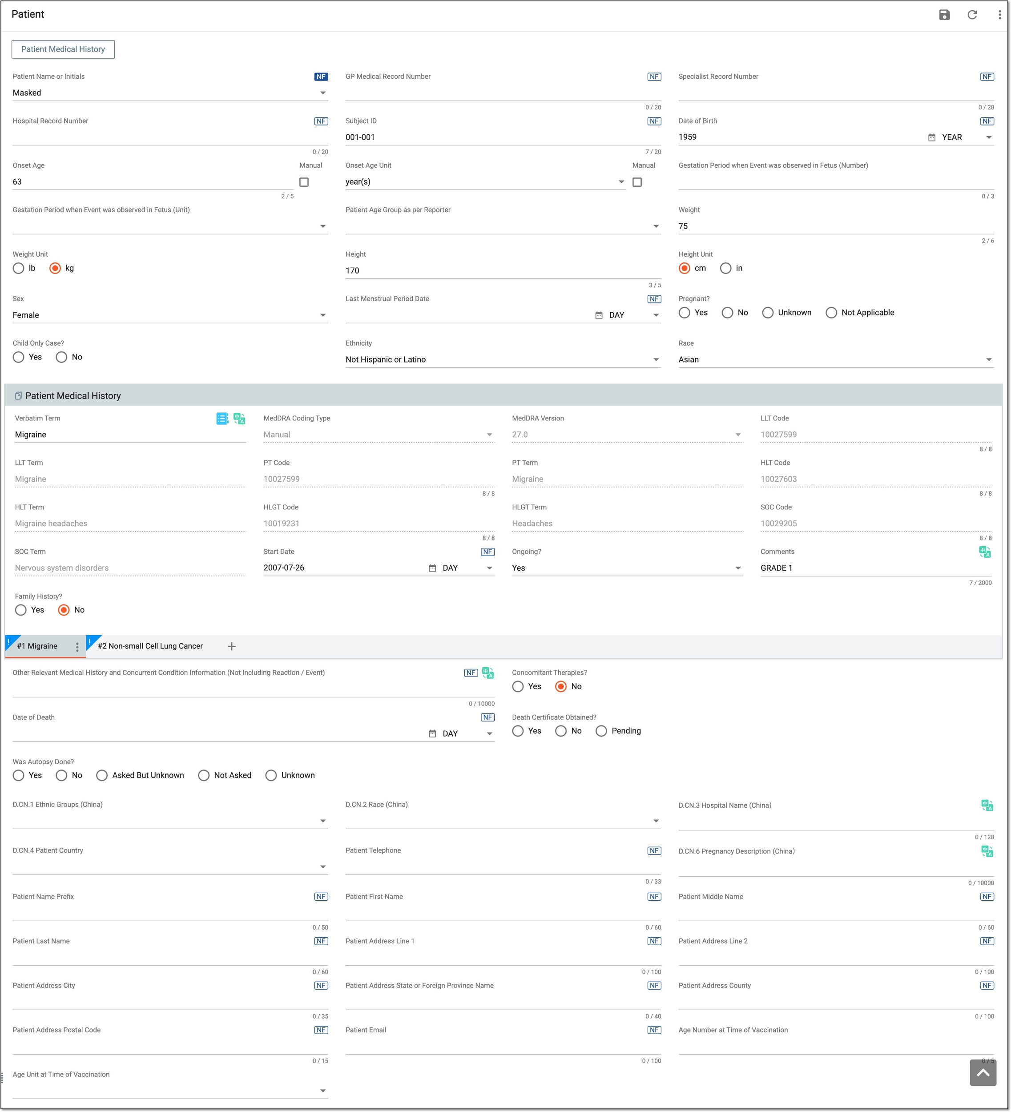Screen dimensions: 1011x1112
Task: Click the LLT Code value 10027599
Action: click(x=778, y=435)
